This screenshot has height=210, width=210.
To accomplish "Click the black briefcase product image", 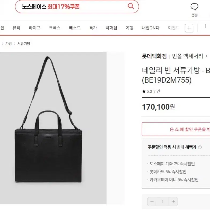I will pos(53,128).
